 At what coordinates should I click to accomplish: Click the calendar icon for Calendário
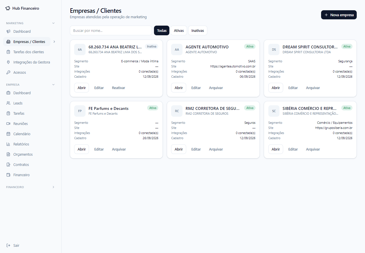pyautogui.click(x=8, y=134)
